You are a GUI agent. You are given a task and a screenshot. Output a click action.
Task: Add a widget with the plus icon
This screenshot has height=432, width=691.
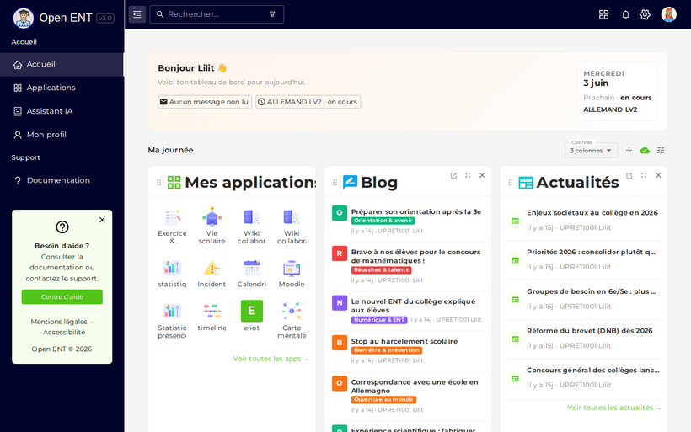coord(629,151)
